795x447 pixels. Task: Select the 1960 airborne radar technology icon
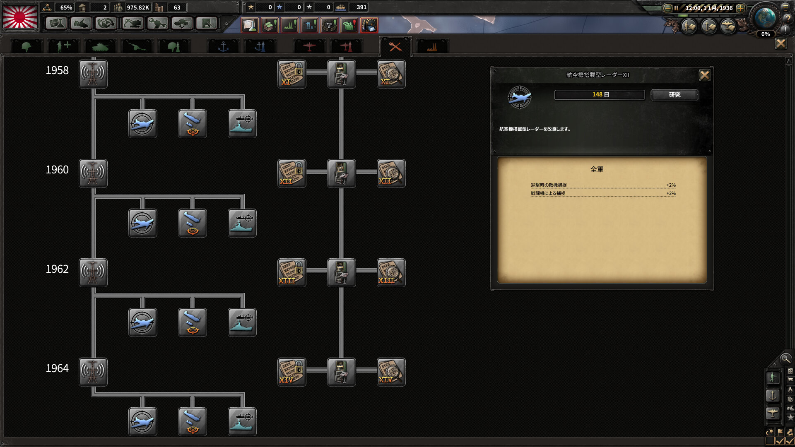pyautogui.click(x=142, y=223)
